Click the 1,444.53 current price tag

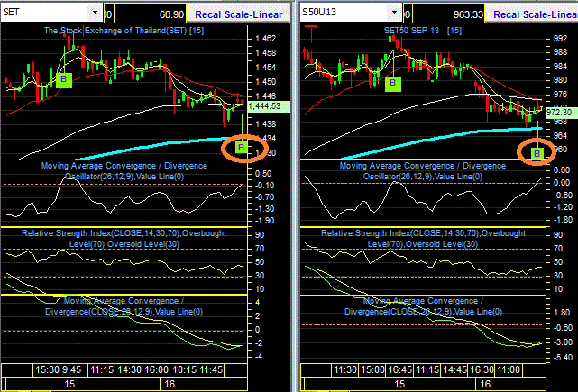click(269, 106)
